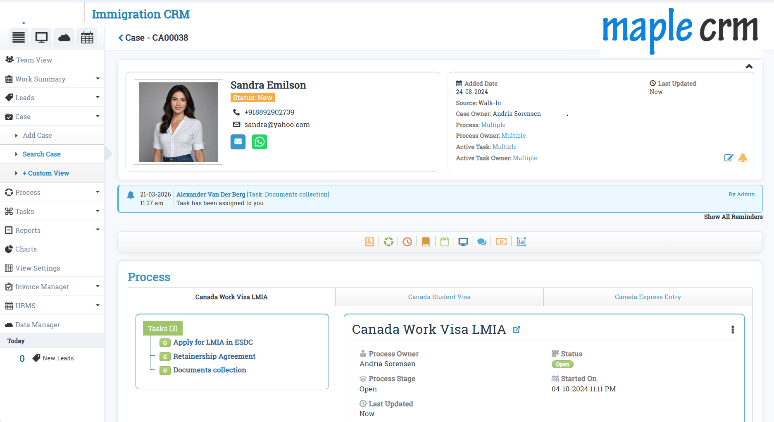Expand the Reports sidebar menu
Image resolution: width=774 pixels, height=422 pixels.
click(x=52, y=230)
